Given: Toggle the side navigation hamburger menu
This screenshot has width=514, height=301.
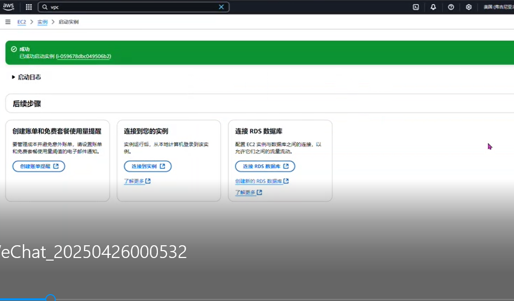Looking at the screenshot, I should (8, 22).
